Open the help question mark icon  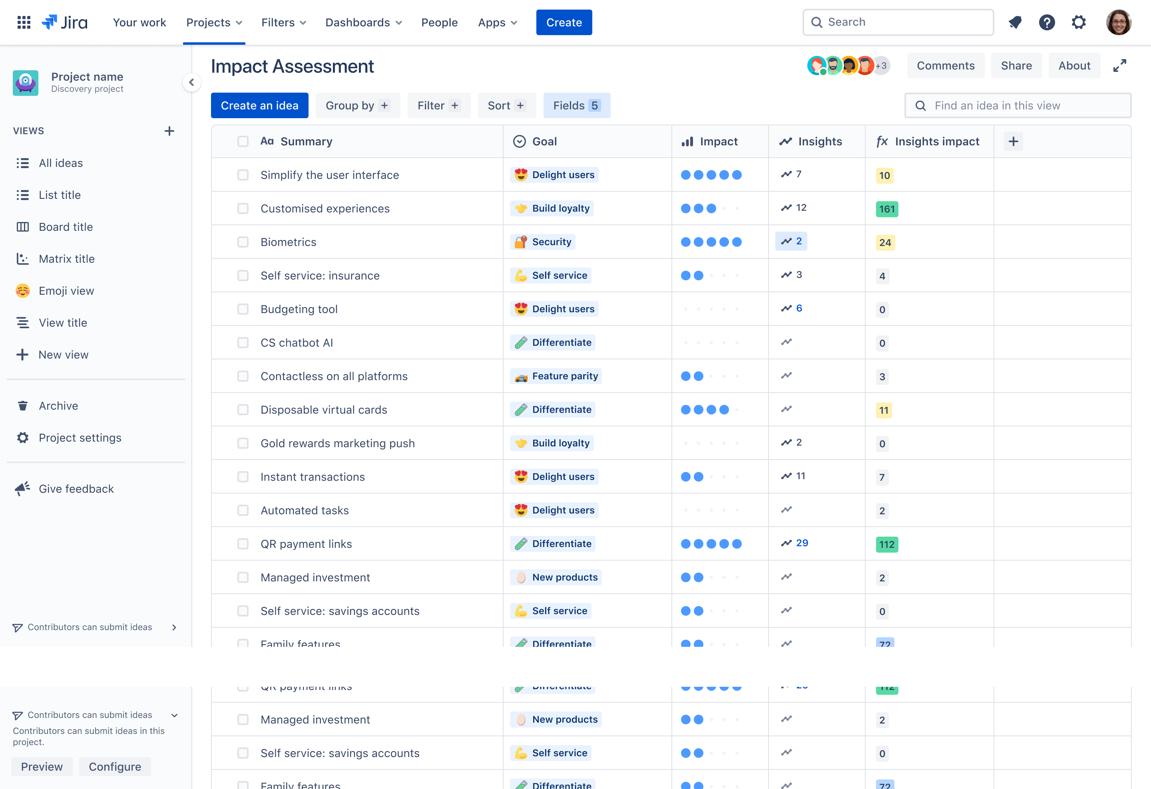pyautogui.click(x=1047, y=22)
